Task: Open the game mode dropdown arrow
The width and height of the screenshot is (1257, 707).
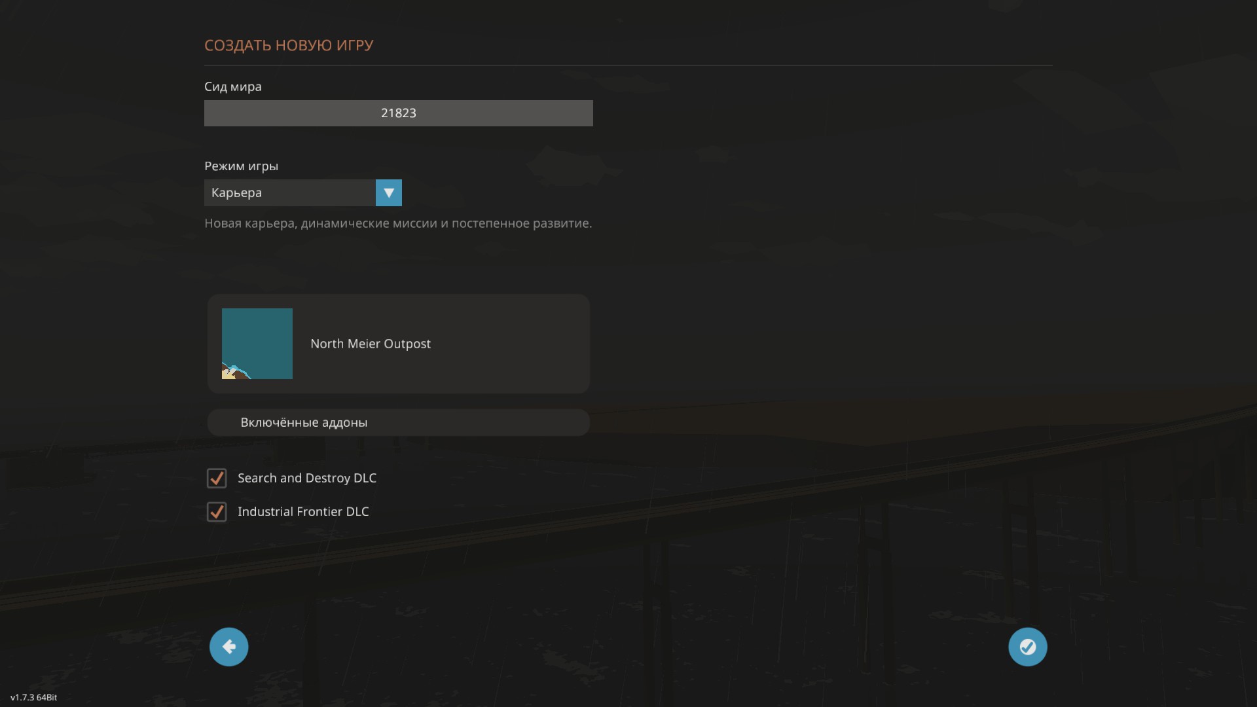Action: (x=388, y=193)
